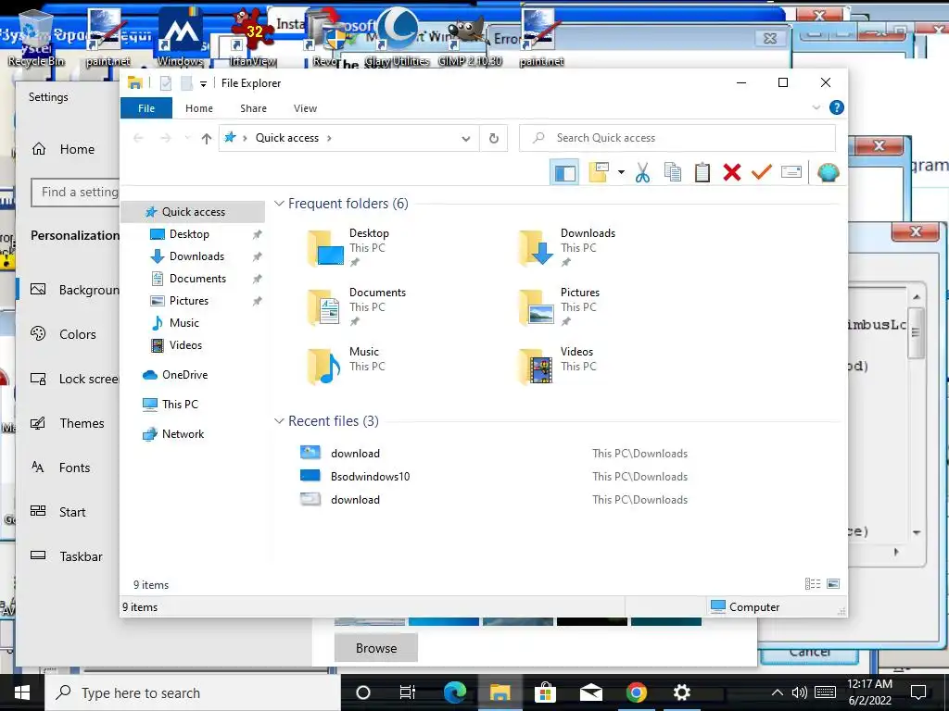Click the Refresh button in address bar
Image resolution: width=949 pixels, height=711 pixels.
pyautogui.click(x=494, y=139)
